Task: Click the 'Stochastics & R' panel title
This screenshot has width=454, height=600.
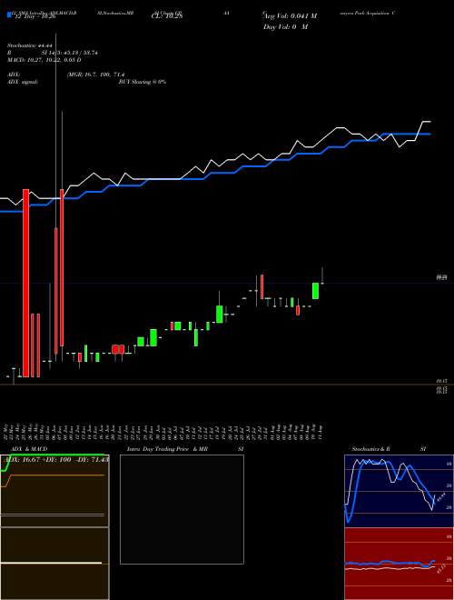Action: [370, 449]
